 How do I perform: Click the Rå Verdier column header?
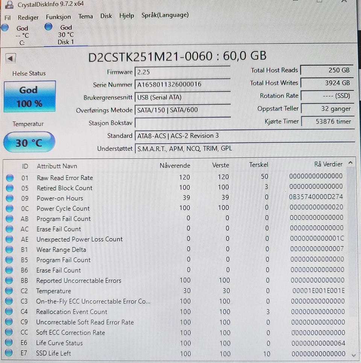[x=328, y=164]
